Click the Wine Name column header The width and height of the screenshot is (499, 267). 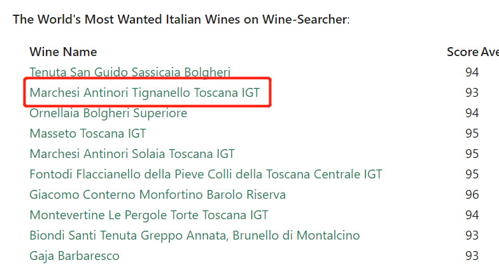click(64, 52)
